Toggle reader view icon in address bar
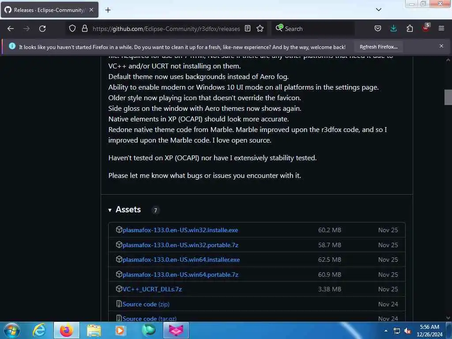 248,28
